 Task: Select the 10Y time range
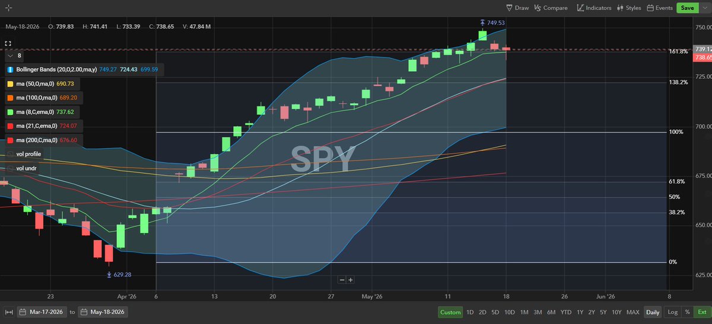[x=616, y=312]
